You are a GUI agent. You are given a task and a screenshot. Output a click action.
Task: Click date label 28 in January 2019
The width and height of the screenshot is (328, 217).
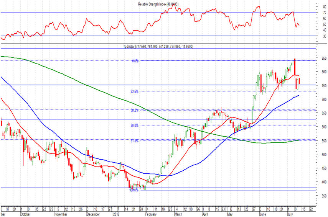click(x=141, y=209)
